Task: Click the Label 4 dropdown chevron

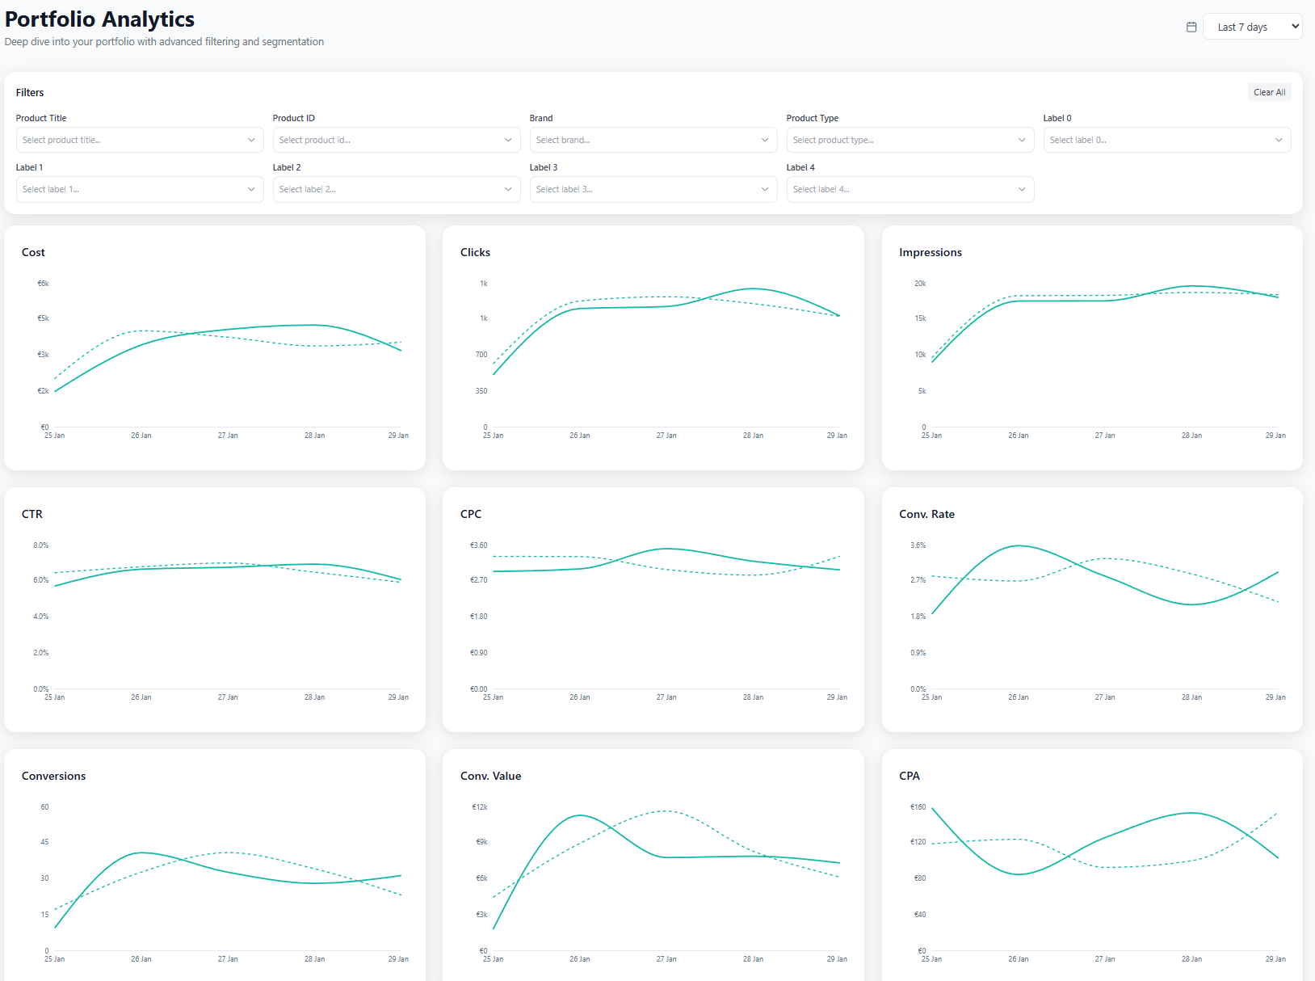Action: pyautogui.click(x=1022, y=189)
